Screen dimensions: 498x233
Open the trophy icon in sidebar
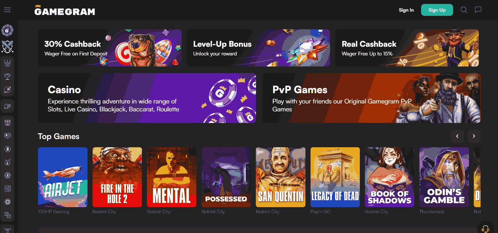pos(7,76)
